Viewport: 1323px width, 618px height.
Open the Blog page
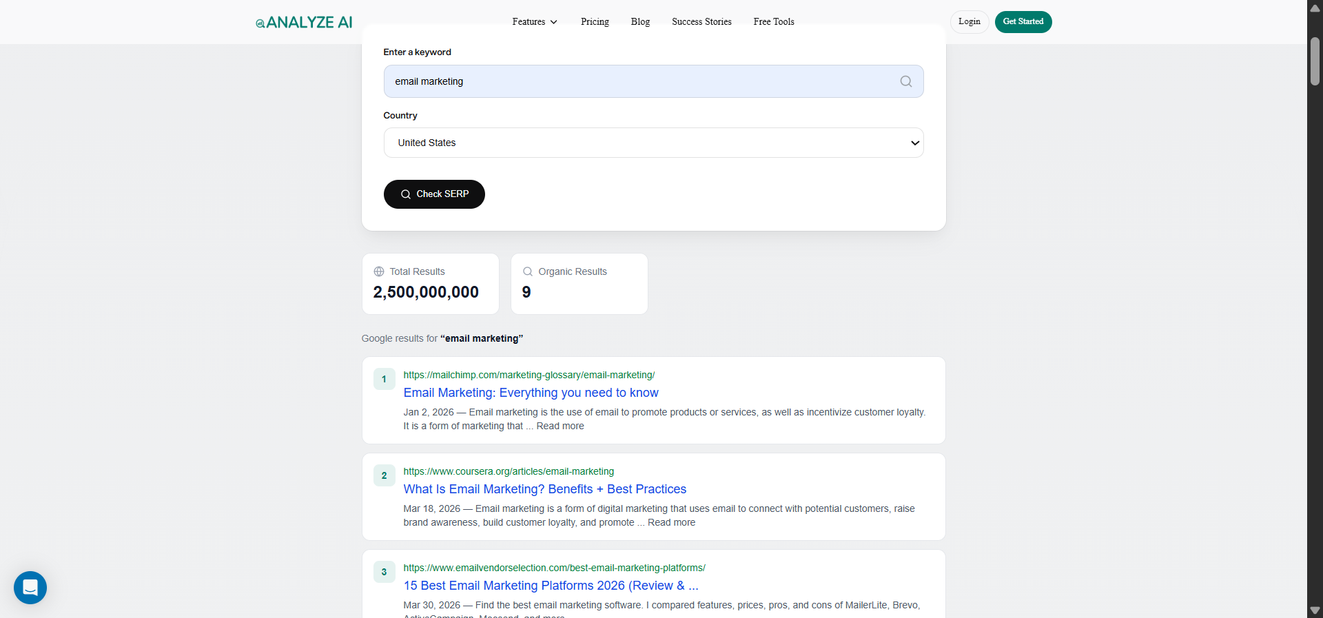tap(640, 22)
